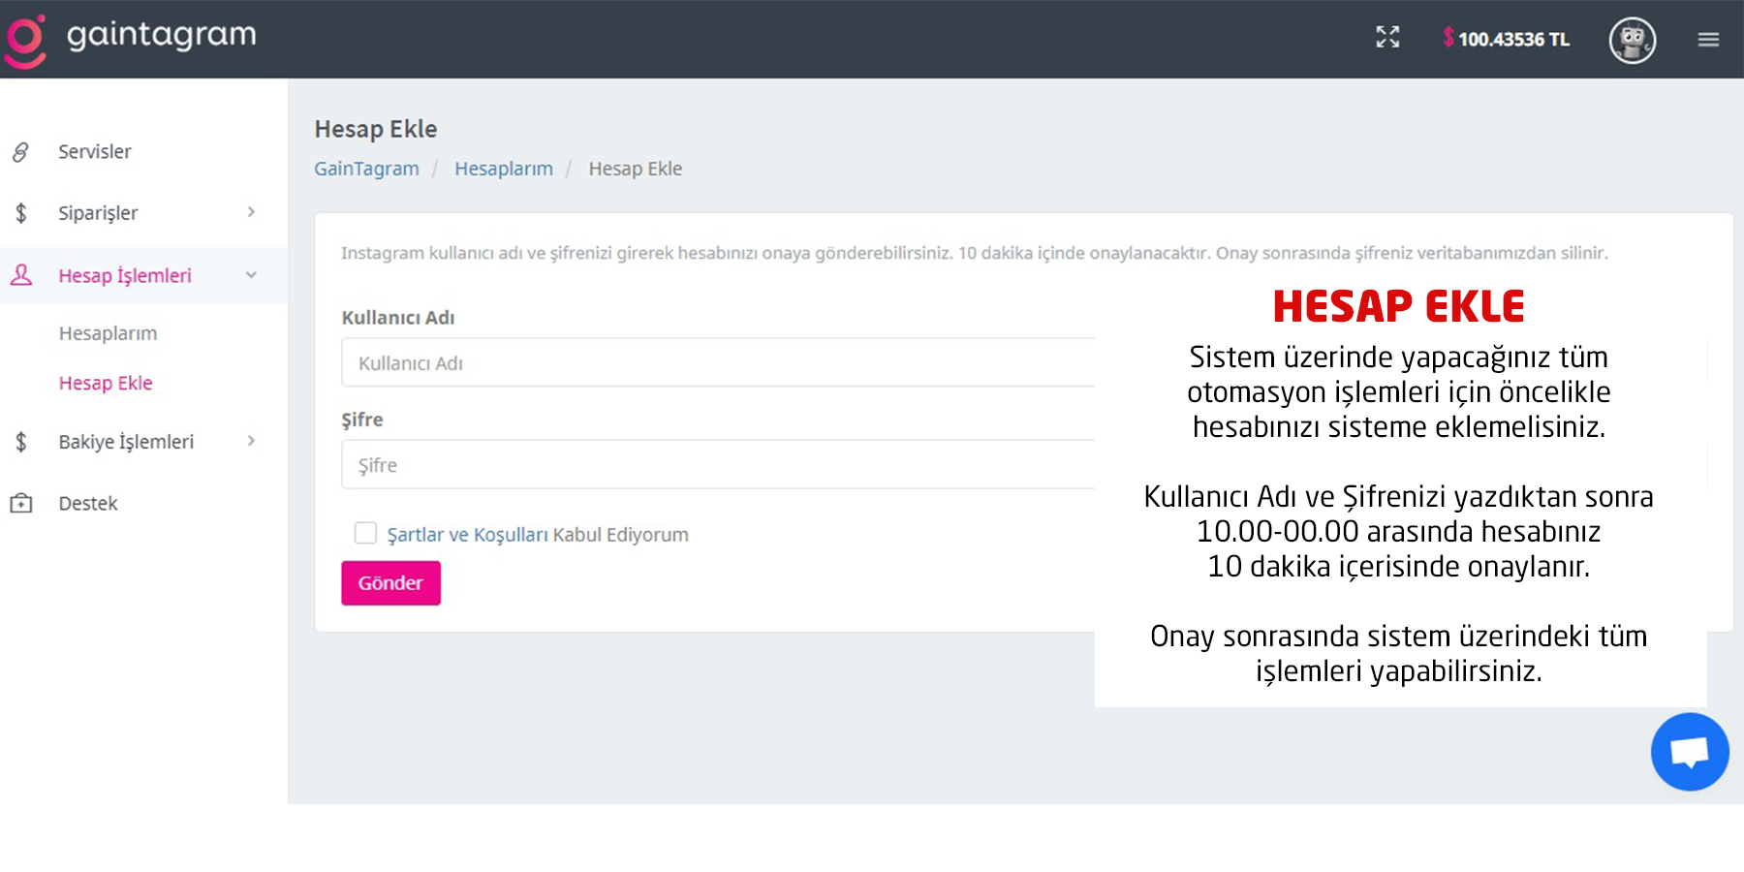
Task: Go to Hesaplarım in the sidebar
Action: (x=108, y=333)
